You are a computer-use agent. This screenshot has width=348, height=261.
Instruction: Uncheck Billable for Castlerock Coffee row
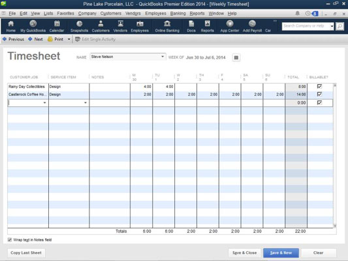click(x=319, y=94)
